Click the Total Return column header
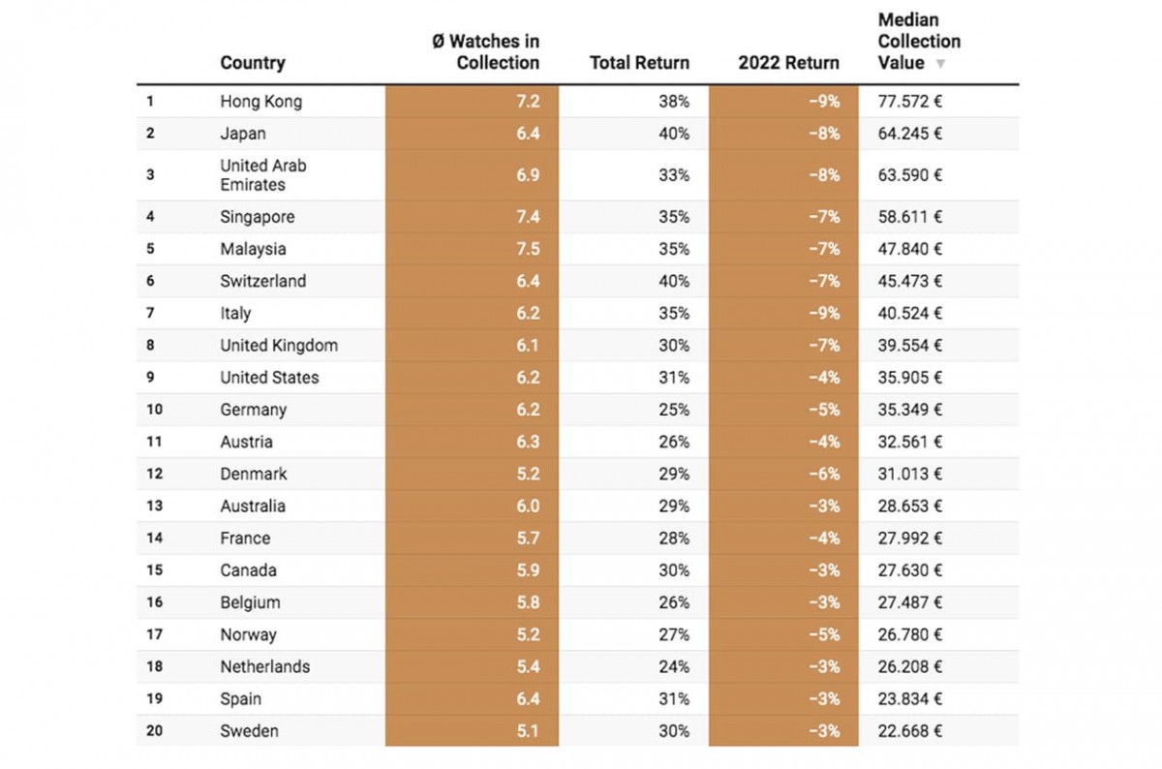This screenshot has height=769, width=1162. pyautogui.click(x=639, y=63)
